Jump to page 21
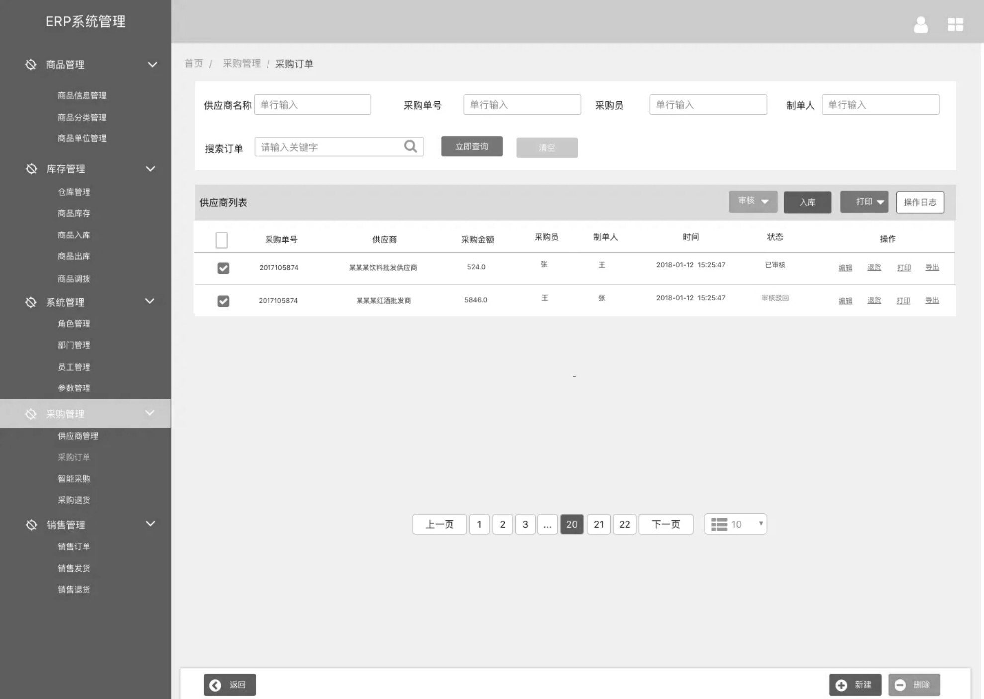984x699 pixels. [599, 524]
